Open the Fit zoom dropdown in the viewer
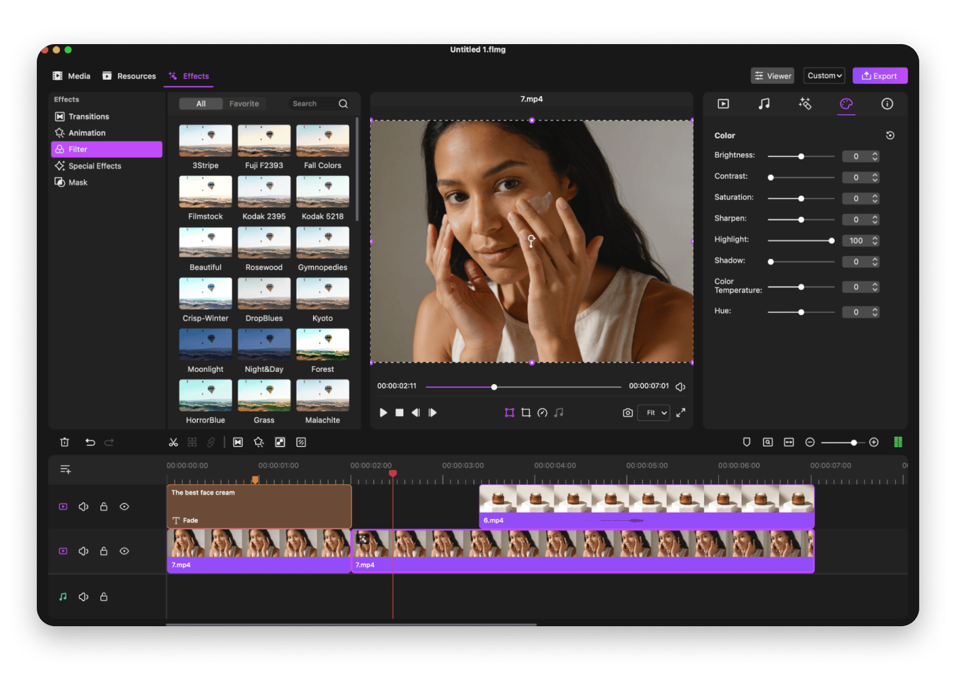 tap(653, 412)
